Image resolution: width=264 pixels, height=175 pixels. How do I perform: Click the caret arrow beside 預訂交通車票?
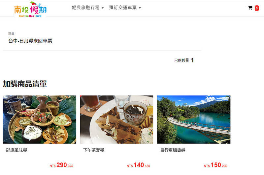pos(140,8)
